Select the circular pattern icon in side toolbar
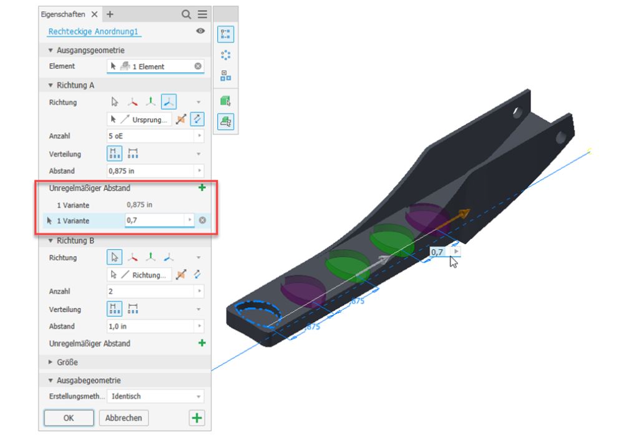The image size is (624, 437). (x=225, y=56)
